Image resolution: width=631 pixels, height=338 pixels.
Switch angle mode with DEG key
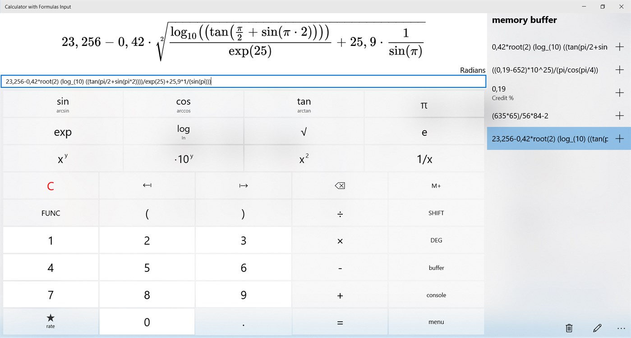pos(436,240)
